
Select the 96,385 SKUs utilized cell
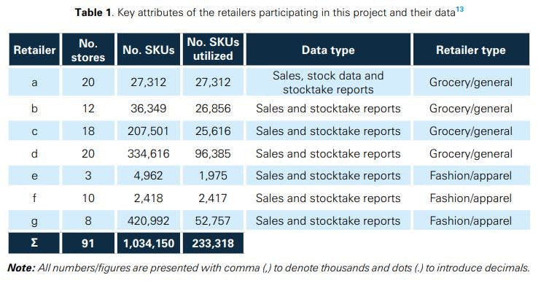213,153
